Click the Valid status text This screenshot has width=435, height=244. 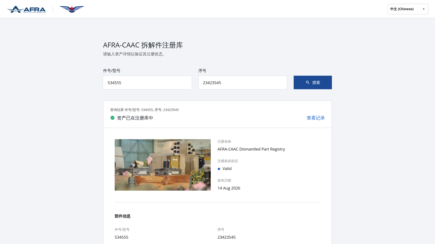tap(227, 169)
